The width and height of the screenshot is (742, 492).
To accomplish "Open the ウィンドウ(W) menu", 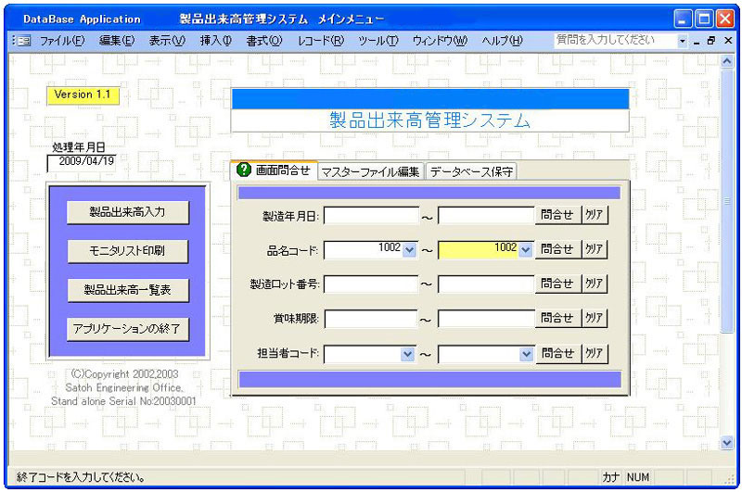I will tap(440, 41).
